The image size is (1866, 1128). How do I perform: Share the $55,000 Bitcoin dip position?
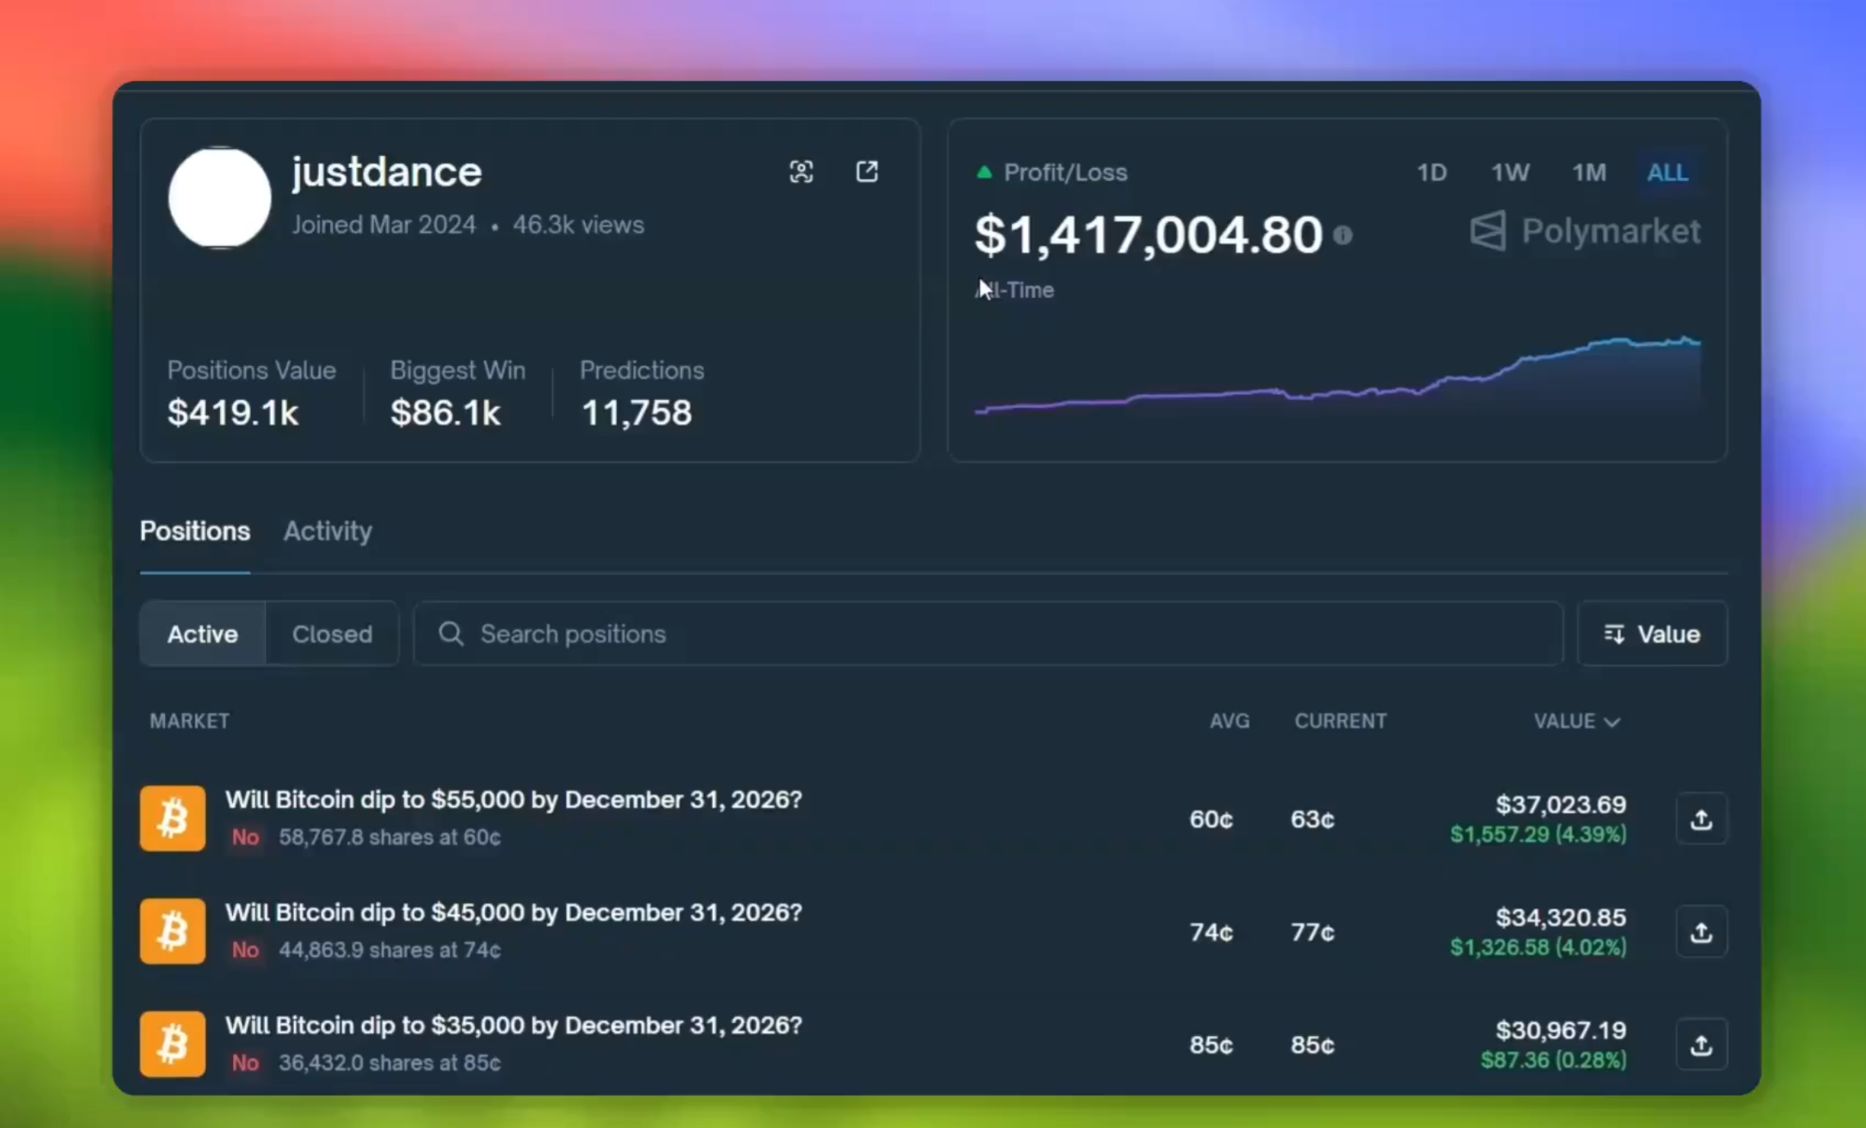coord(1701,819)
